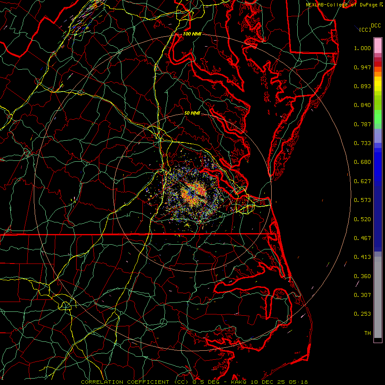Click the 0.307 color scale value

(x=362, y=295)
